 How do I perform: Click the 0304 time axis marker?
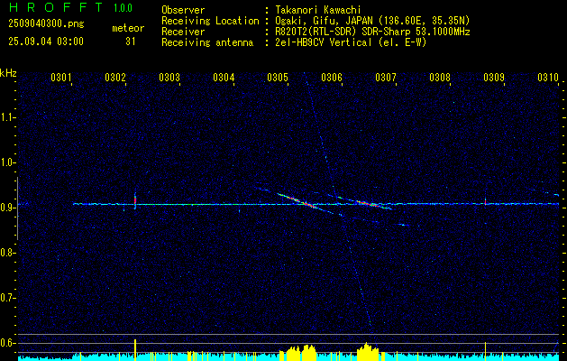[x=224, y=78]
